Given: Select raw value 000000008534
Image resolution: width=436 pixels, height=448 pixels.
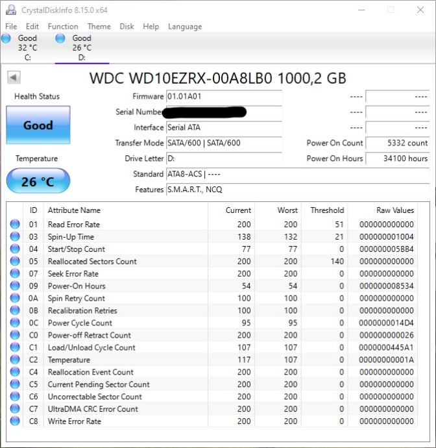Looking at the screenshot, I should tap(386, 286).
